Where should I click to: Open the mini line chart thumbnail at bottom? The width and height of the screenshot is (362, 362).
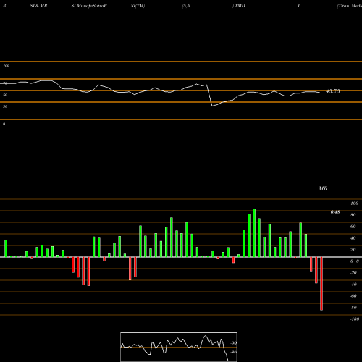pyautogui.click(x=179, y=347)
